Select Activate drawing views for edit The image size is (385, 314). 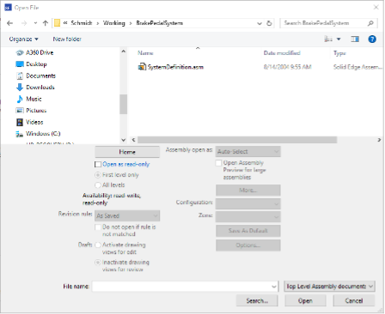[98, 245]
